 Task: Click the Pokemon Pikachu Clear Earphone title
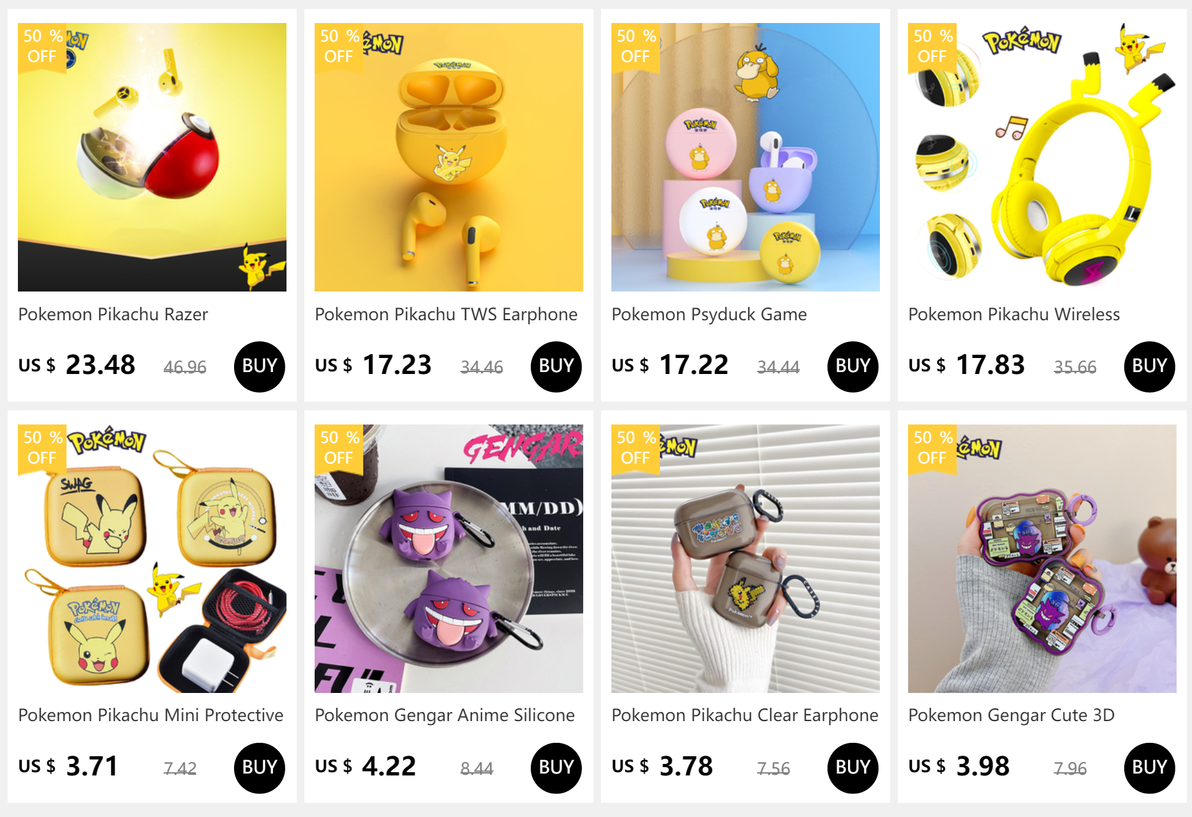745,715
